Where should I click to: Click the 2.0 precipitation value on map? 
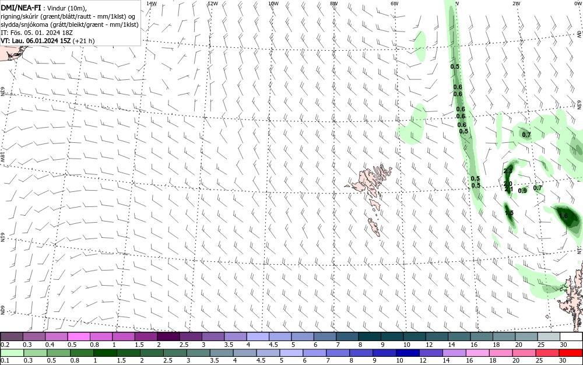508,184
